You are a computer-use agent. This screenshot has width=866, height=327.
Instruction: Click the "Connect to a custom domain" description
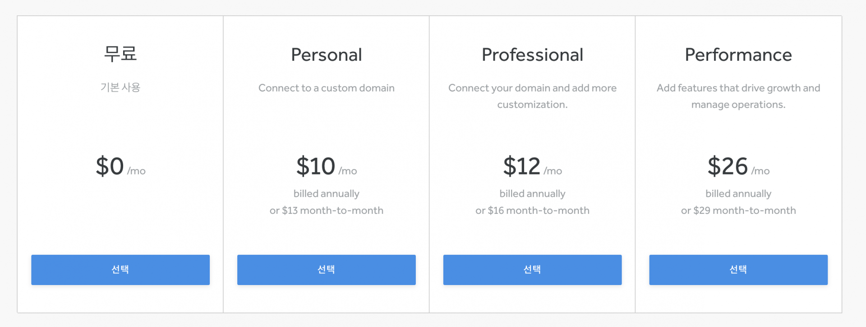coord(326,88)
